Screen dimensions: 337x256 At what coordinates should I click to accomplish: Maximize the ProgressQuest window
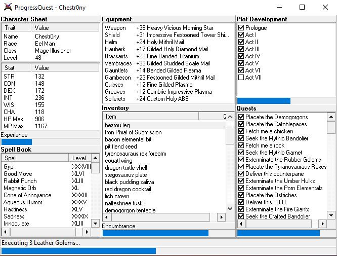302,7
